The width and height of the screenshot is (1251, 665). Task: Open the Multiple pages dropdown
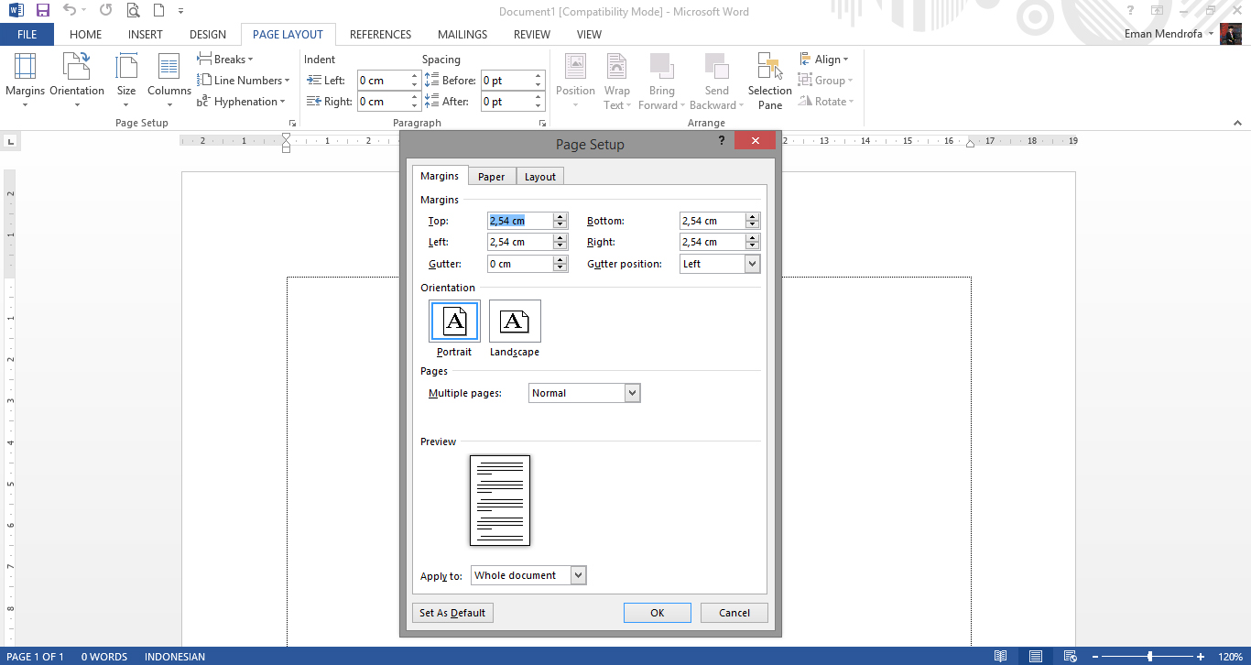pyautogui.click(x=632, y=392)
